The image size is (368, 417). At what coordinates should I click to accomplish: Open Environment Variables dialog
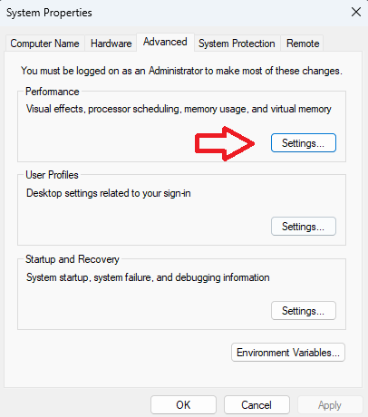(x=288, y=353)
